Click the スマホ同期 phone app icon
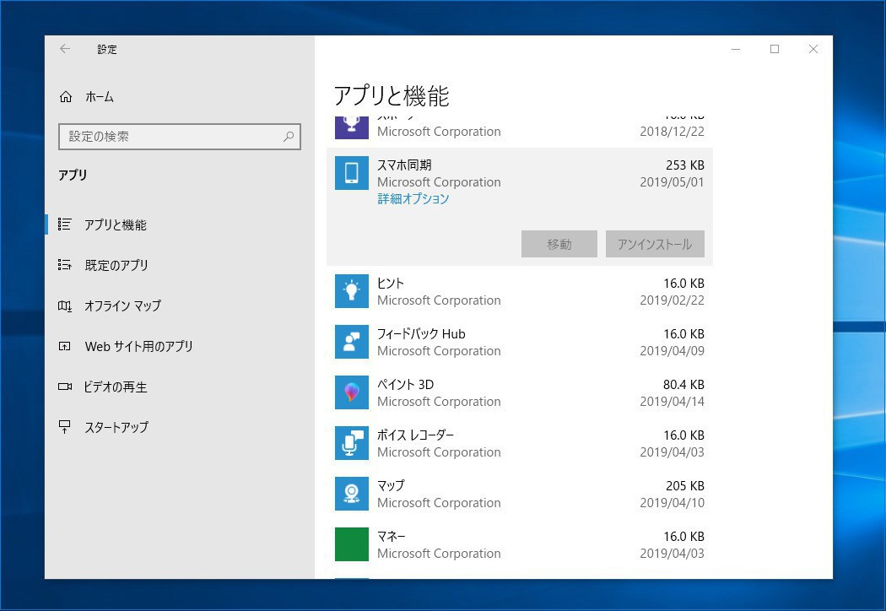The height and width of the screenshot is (611, 886). coord(352,173)
